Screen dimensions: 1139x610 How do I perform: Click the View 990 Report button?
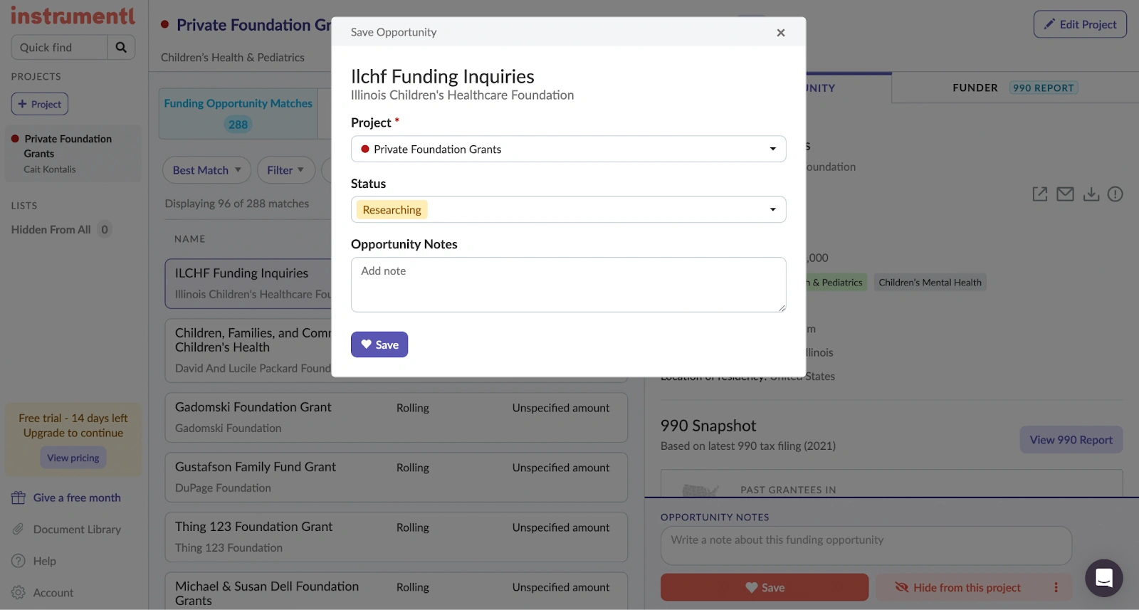click(1071, 439)
